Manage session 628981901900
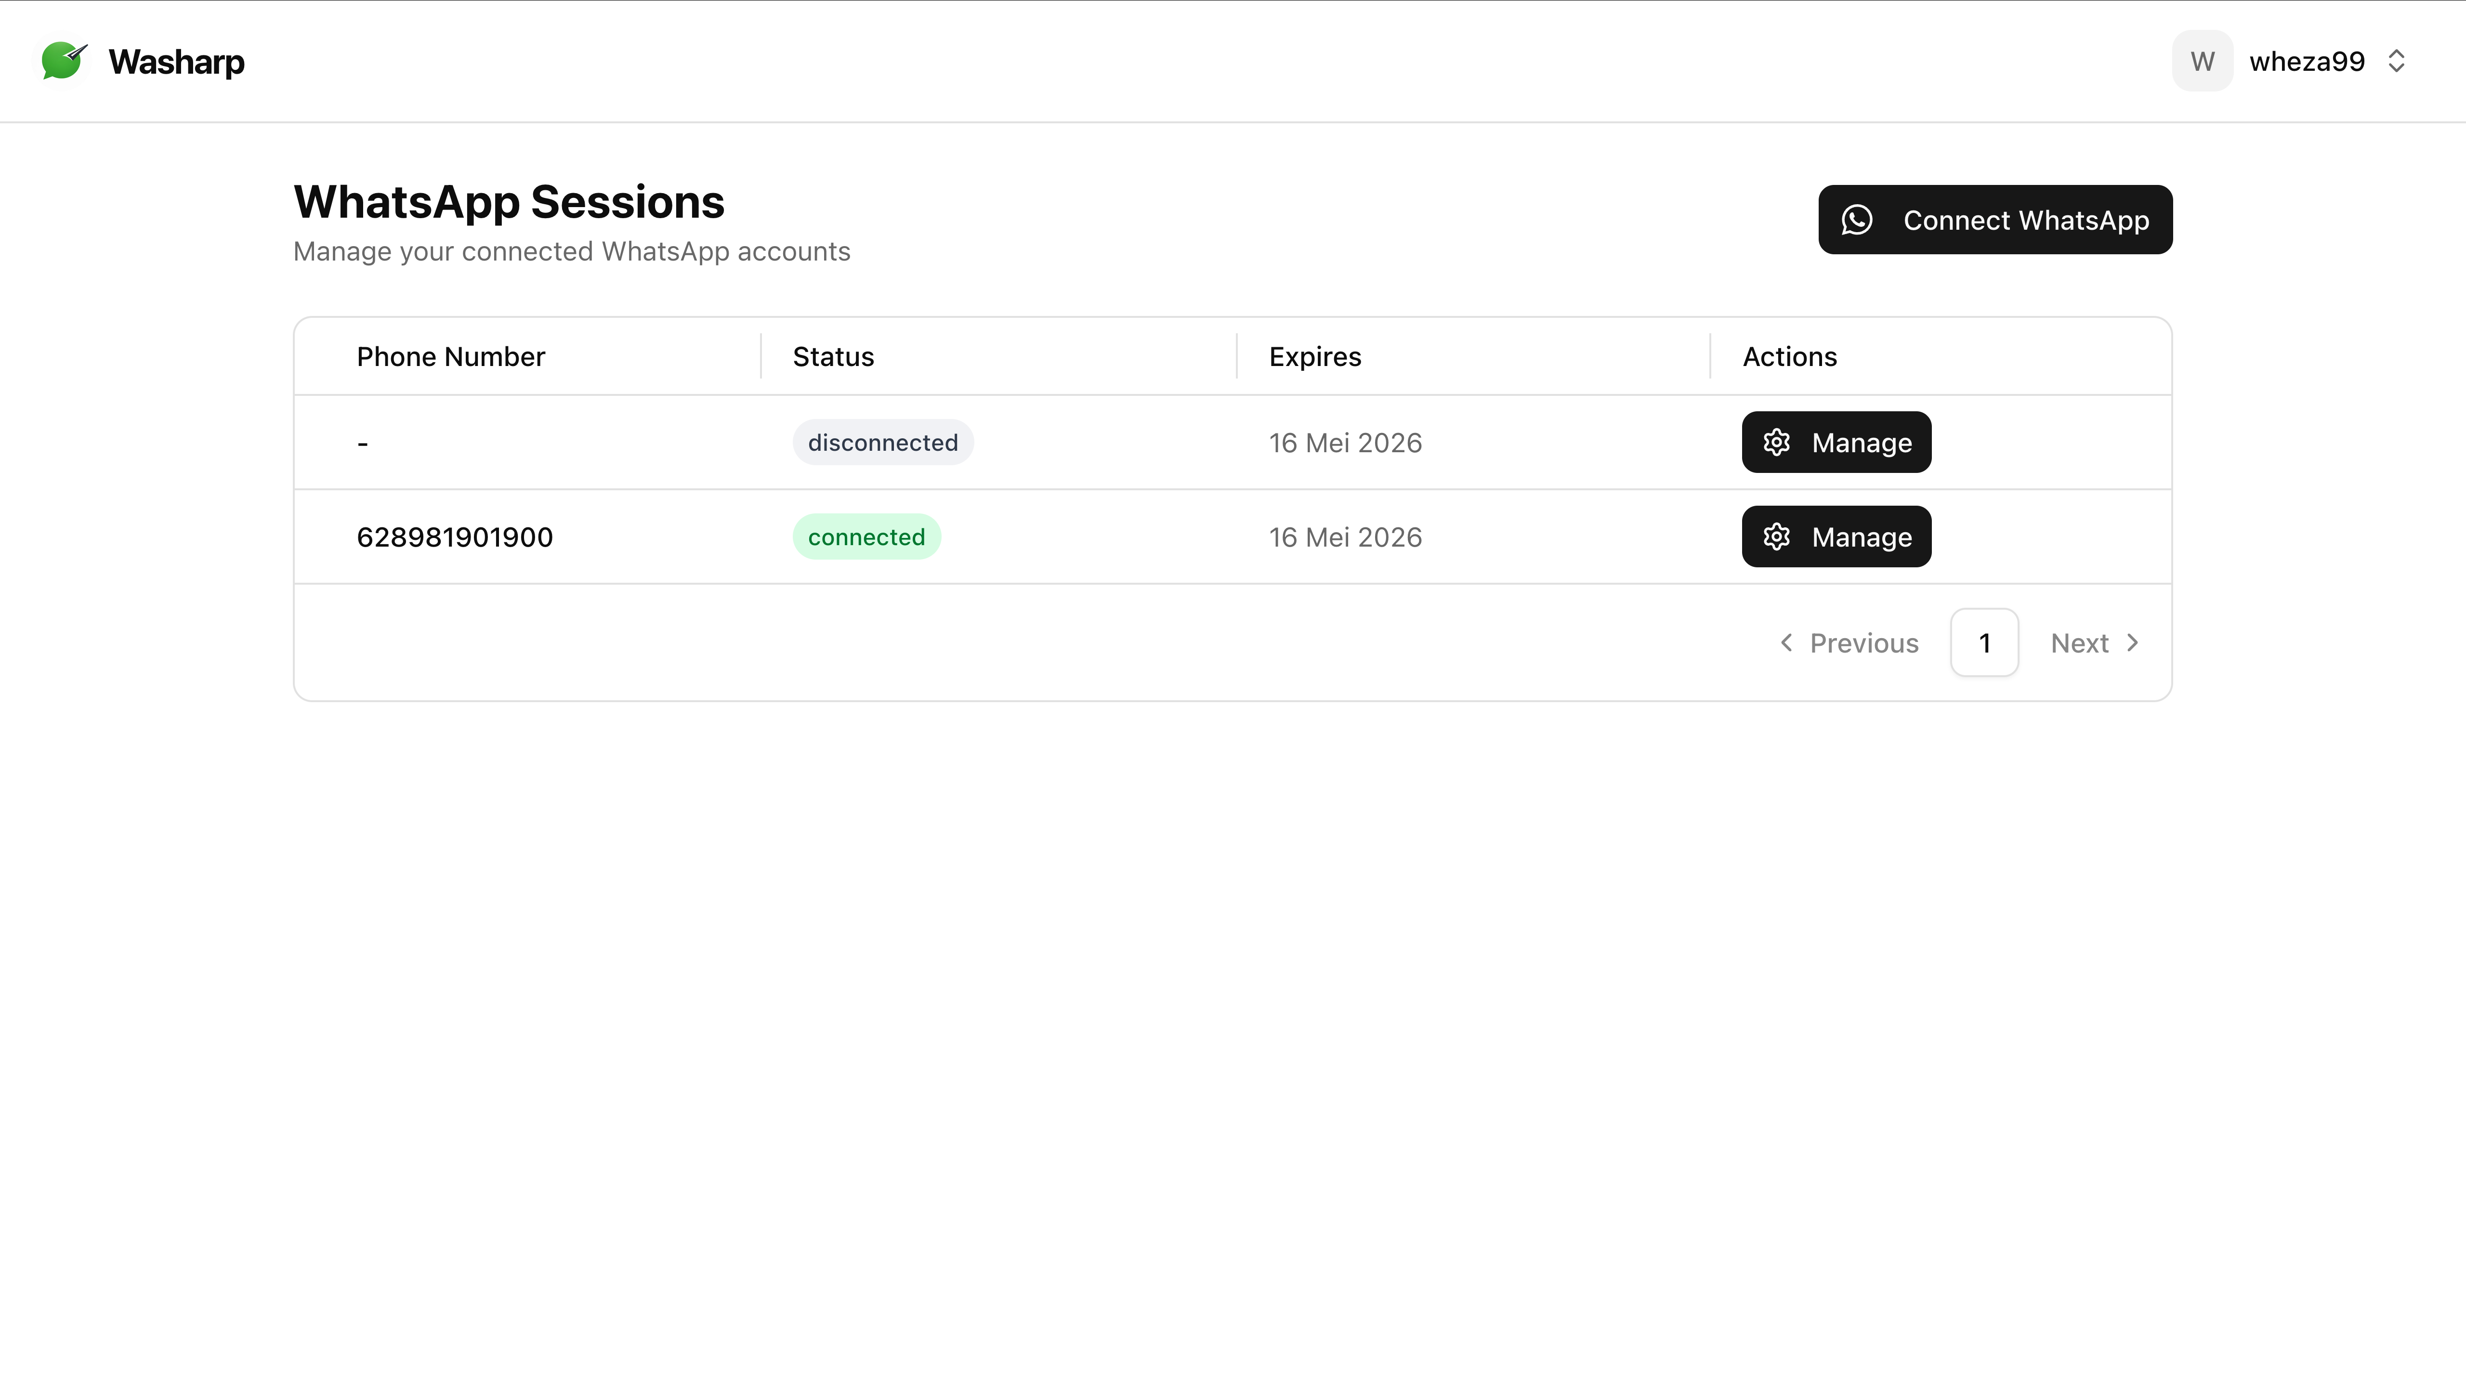The image size is (2466, 1387). [1836, 537]
